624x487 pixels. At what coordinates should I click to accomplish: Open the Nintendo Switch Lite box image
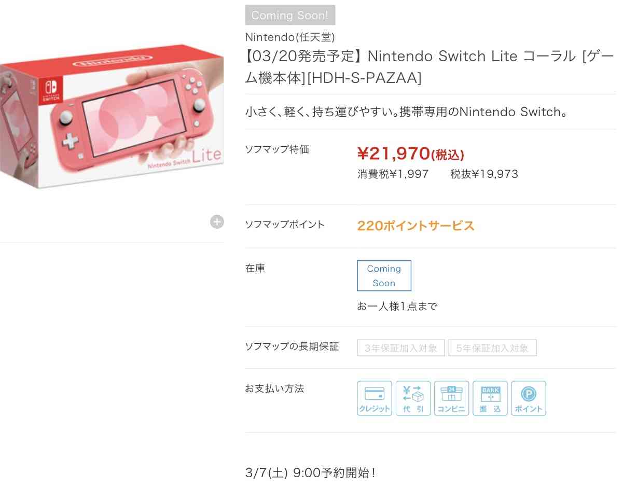tap(112, 117)
